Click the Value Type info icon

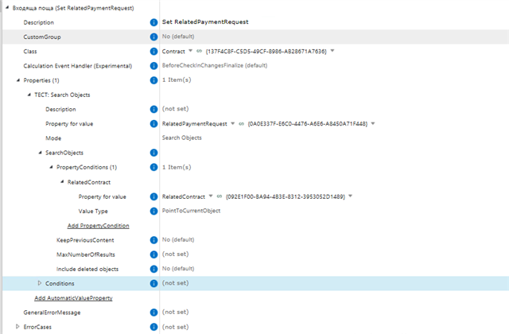tap(154, 211)
